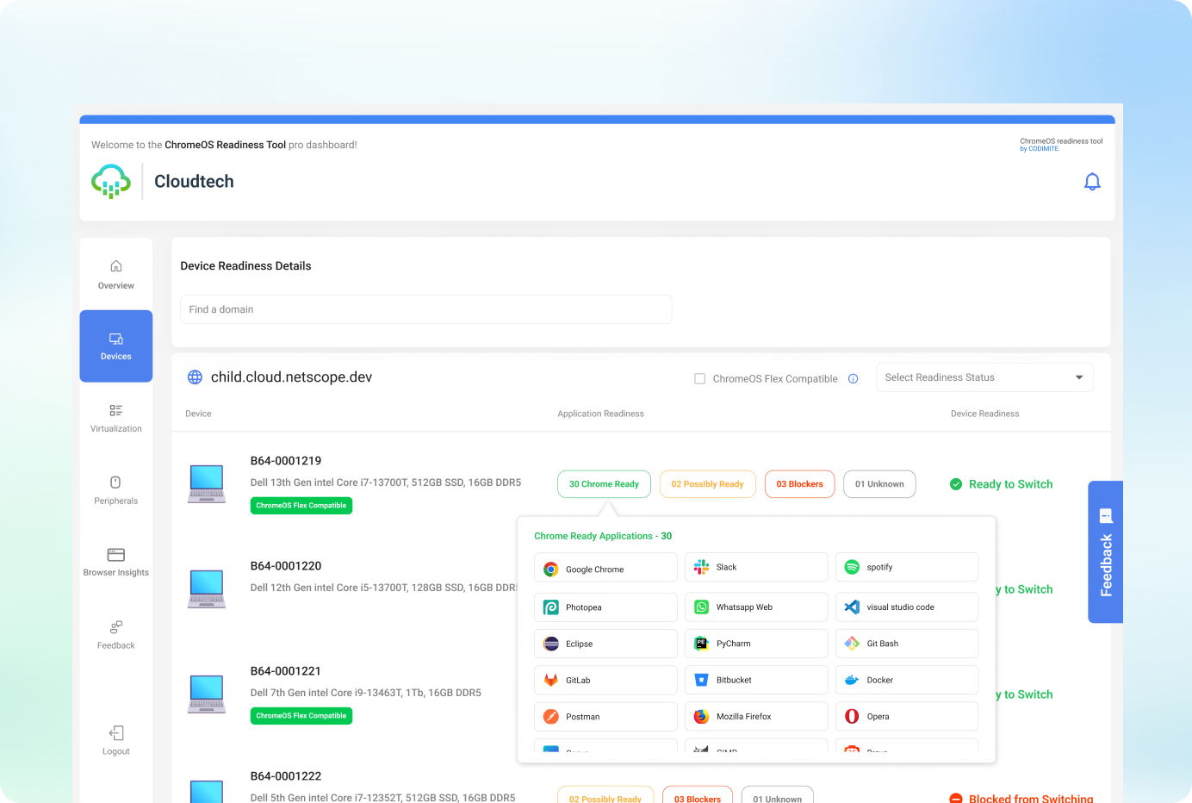View Browser Insights from the sidebar

click(115, 563)
